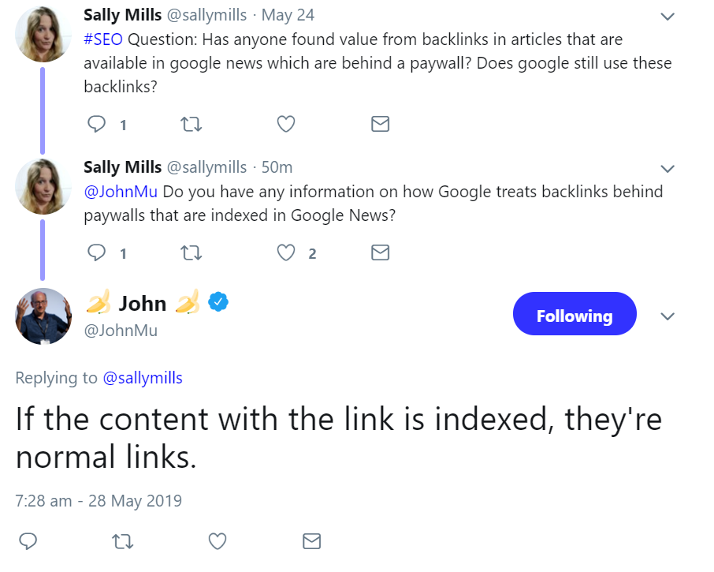The height and width of the screenshot is (572, 714).
Task: Click John's profile picture
Action: (43, 316)
